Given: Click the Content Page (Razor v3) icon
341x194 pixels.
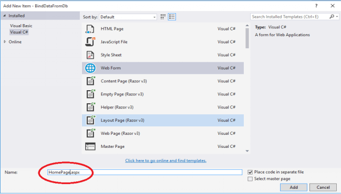Looking at the screenshot, I should [91, 81].
